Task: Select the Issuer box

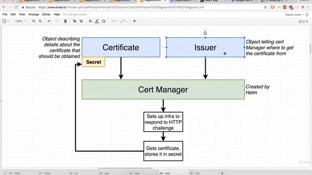Action: (205, 48)
